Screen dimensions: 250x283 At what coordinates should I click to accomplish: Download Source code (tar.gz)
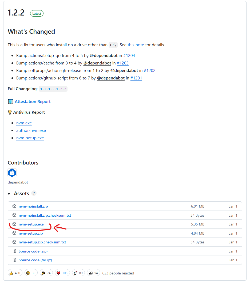coord(35,260)
